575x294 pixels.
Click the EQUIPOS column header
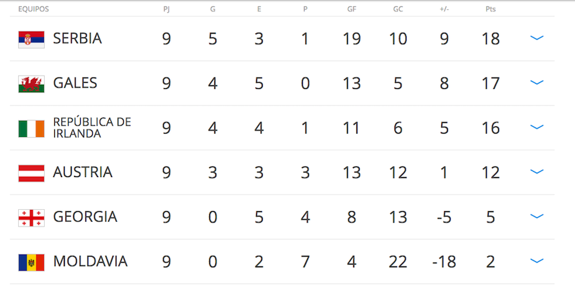[x=33, y=9]
